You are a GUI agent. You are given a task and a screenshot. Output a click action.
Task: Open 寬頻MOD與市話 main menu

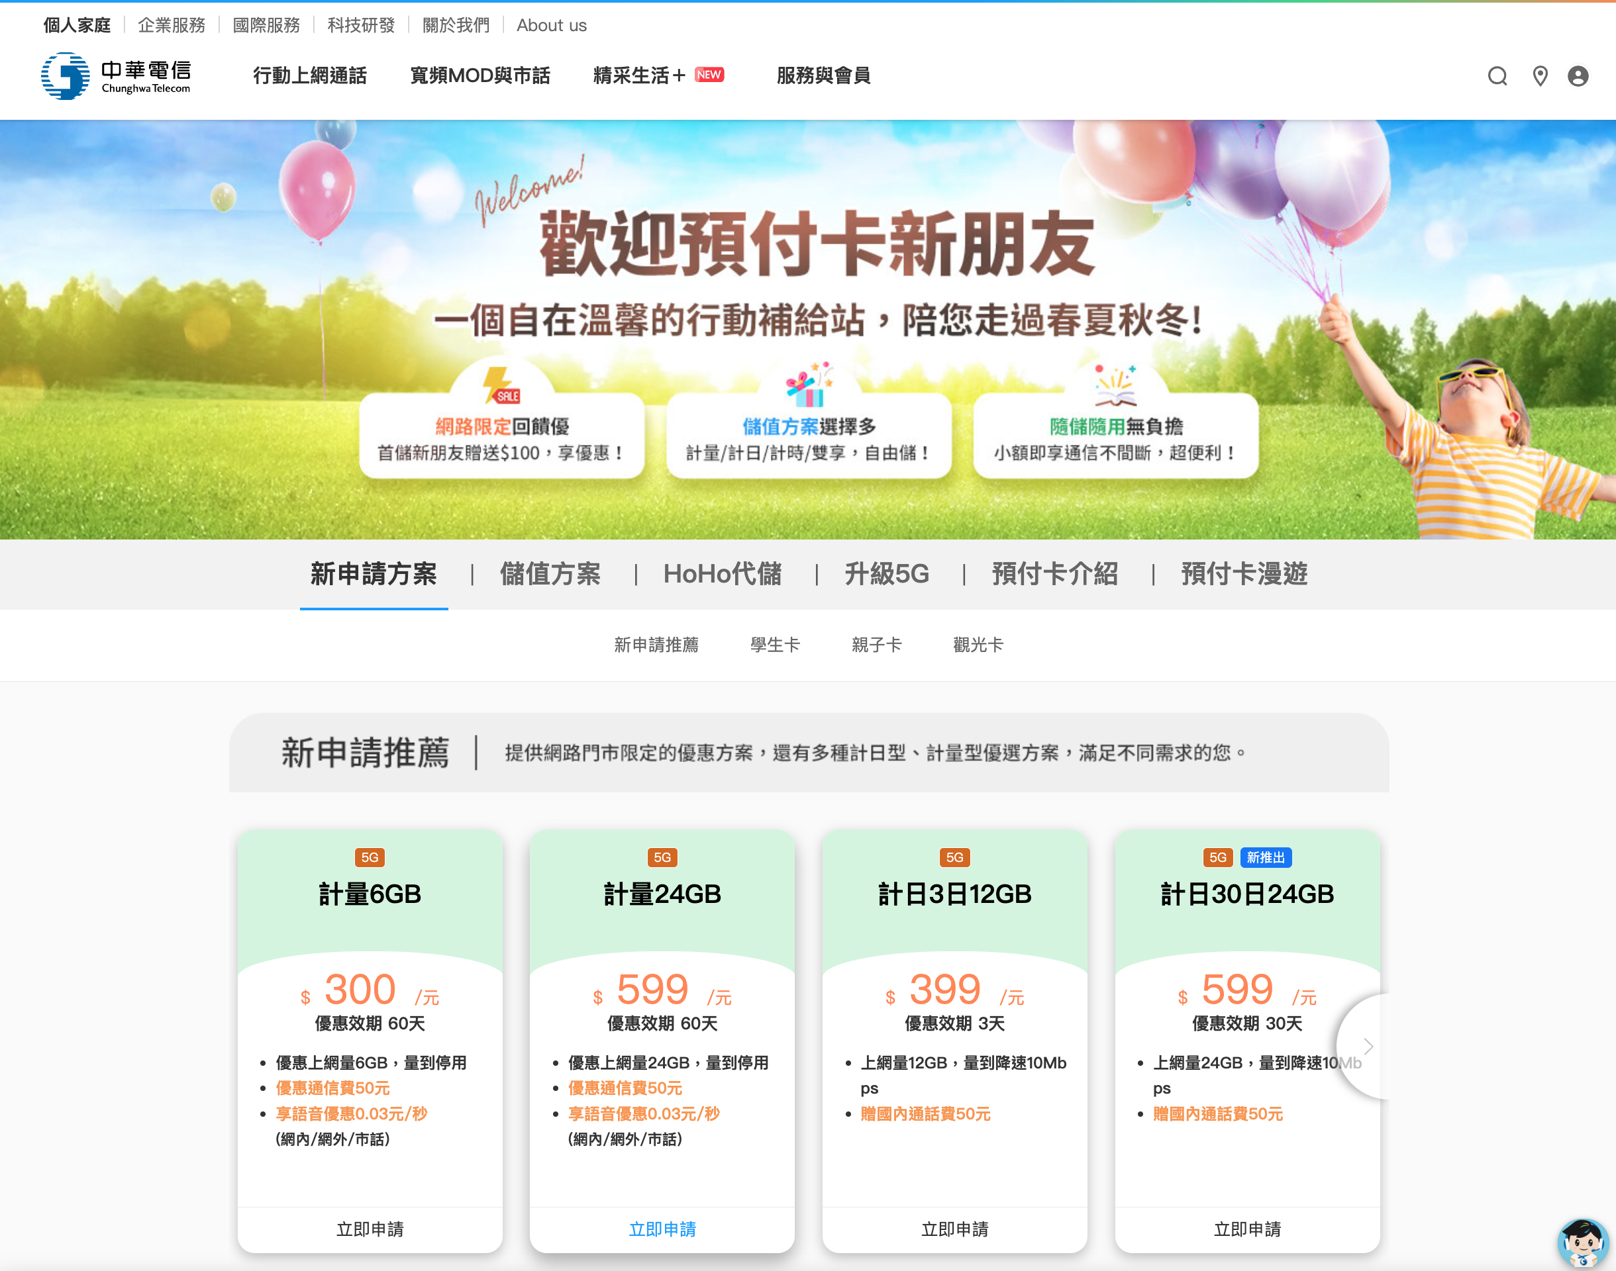coord(480,75)
